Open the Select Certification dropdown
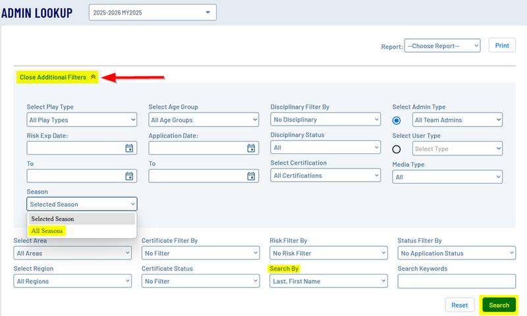The height and width of the screenshot is (316, 527). point(325,176)
